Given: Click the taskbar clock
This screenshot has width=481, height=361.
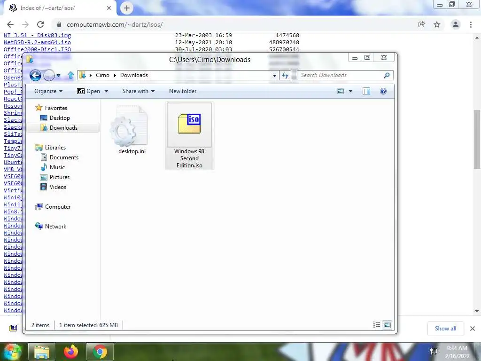Looking at the screenshot, I should pyautogui.click(x=457, y=352).
